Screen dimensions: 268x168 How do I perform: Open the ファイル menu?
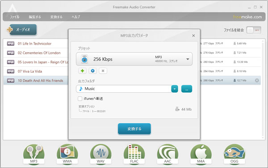14,17
